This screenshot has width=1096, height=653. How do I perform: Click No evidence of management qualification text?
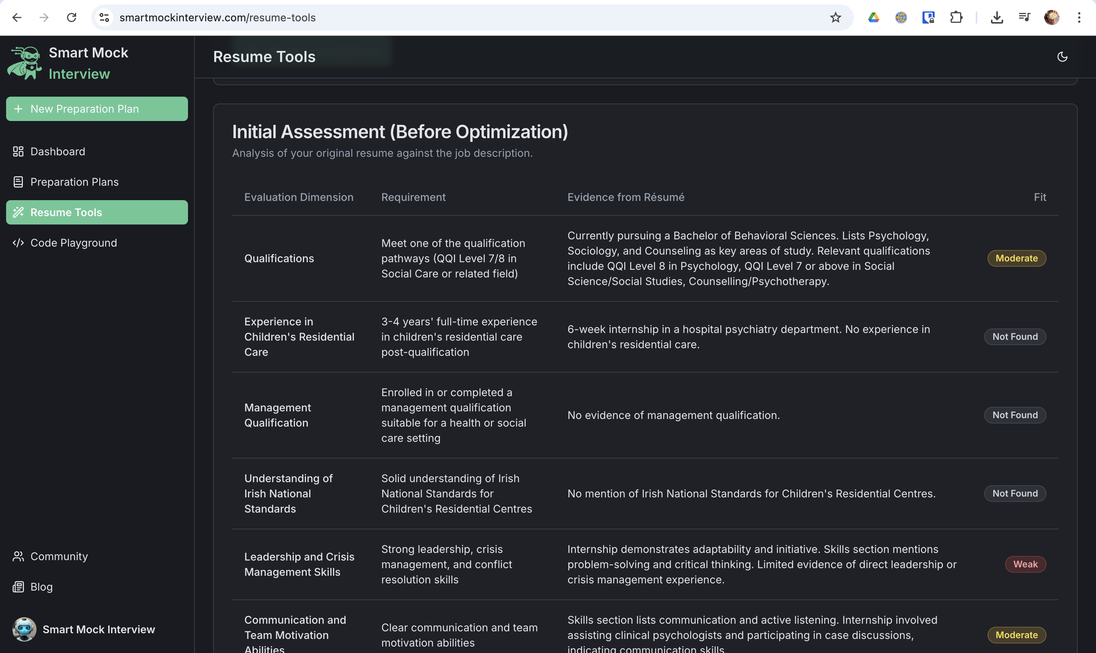[x=674, y=415]
